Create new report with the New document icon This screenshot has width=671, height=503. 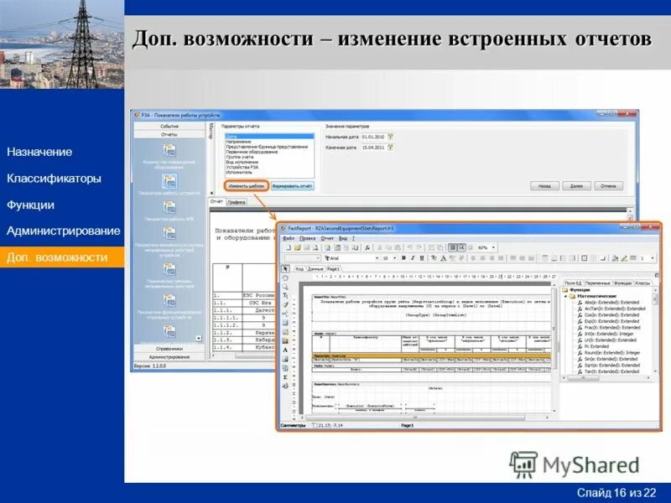coord(289,247)
